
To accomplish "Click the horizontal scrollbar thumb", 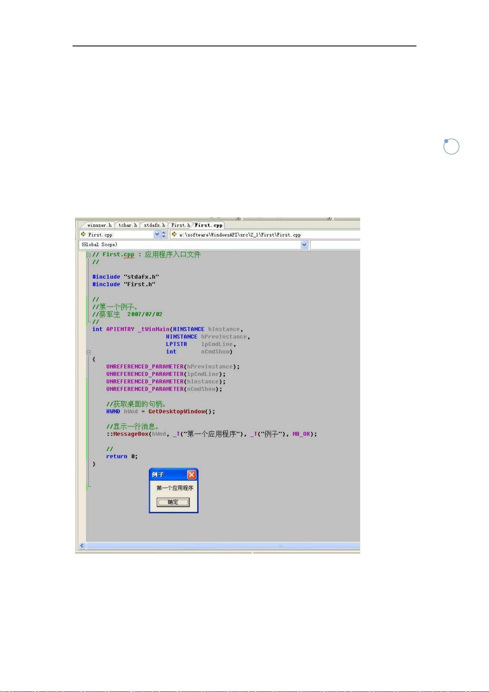I will pyautogui.click(x=223, y=545).
